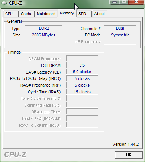Click the Channels # field showing Dual
Image resolution: width=145 pixels, height=162 pixels.
pos(120,28)
